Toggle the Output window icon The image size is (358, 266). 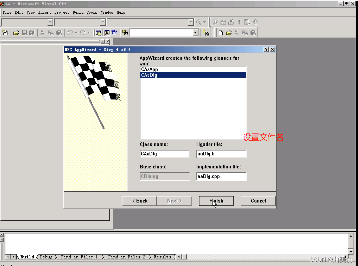[107, 33]
